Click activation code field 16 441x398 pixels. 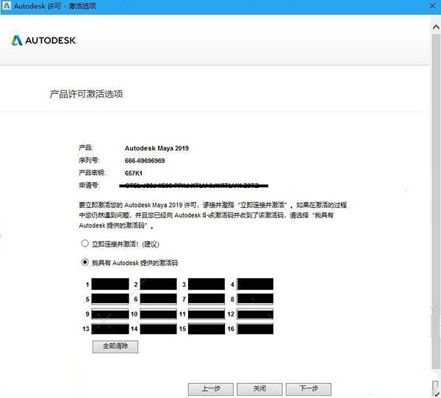(x=255, y=329)
